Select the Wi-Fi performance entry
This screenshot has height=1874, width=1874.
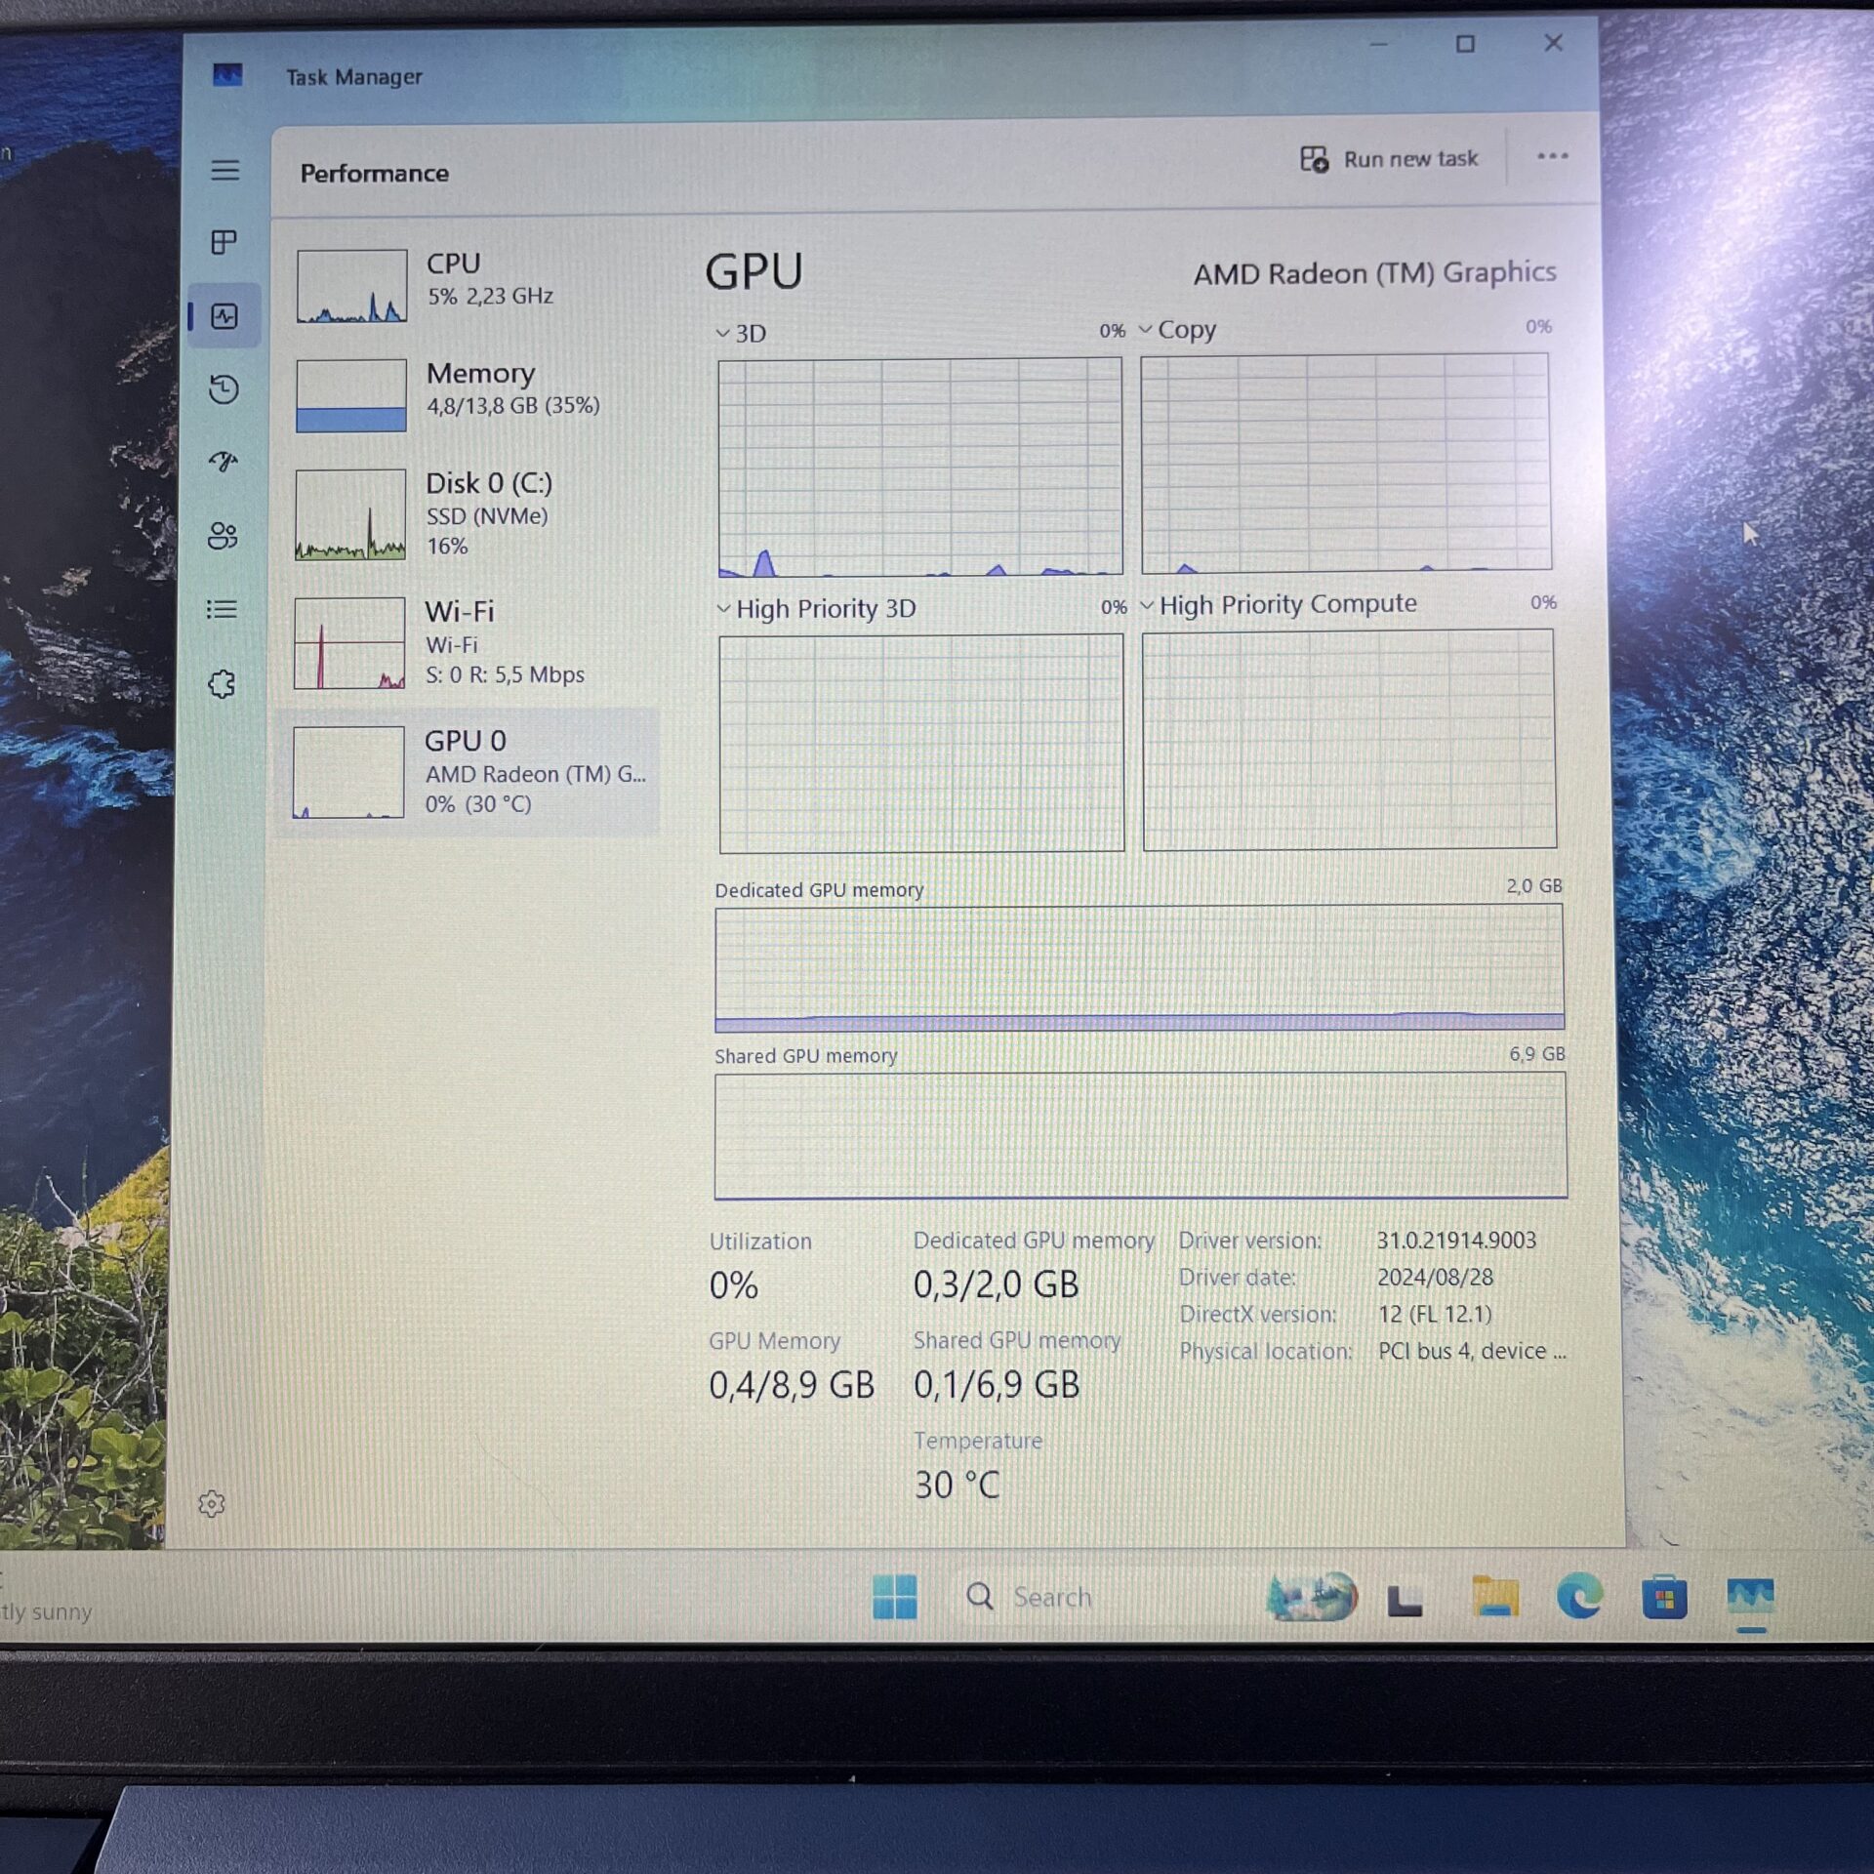tap(468, 642)
